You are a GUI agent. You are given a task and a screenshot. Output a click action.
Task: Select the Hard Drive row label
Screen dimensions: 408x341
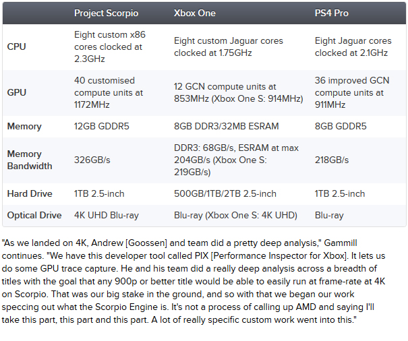(x=30, y=194)
